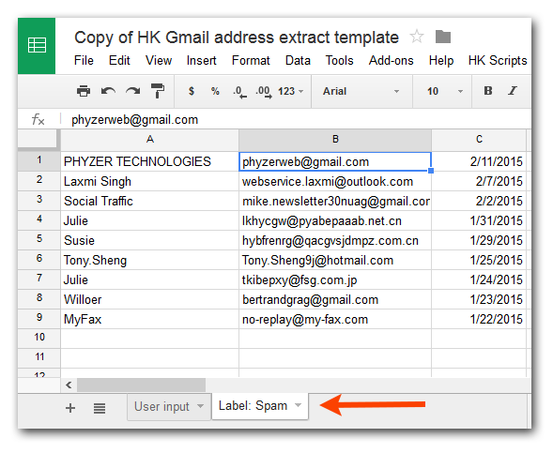This screenshot has height=453, width=553.
Task: Undo the last action
Action: point(108,91)
